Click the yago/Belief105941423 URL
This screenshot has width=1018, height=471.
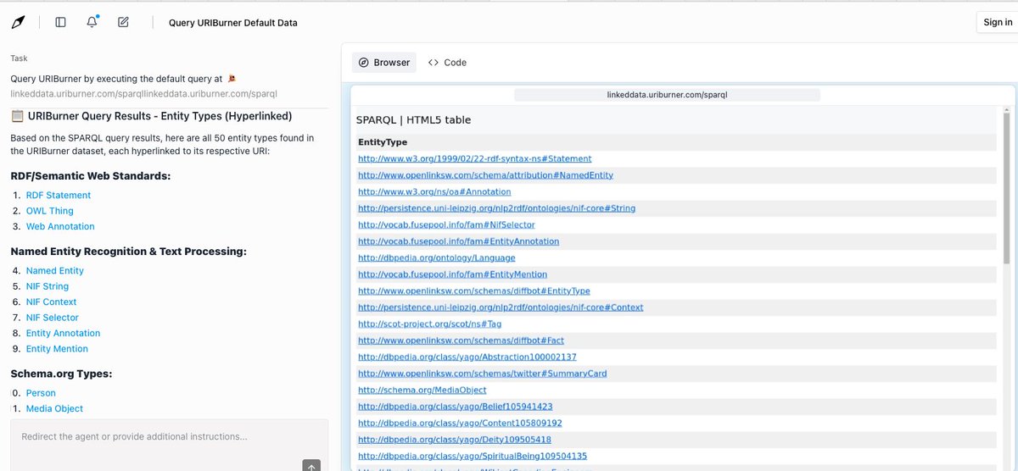456,407
